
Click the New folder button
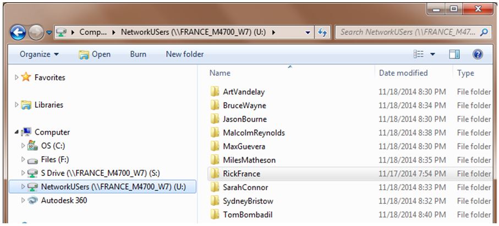coord(185,54)
